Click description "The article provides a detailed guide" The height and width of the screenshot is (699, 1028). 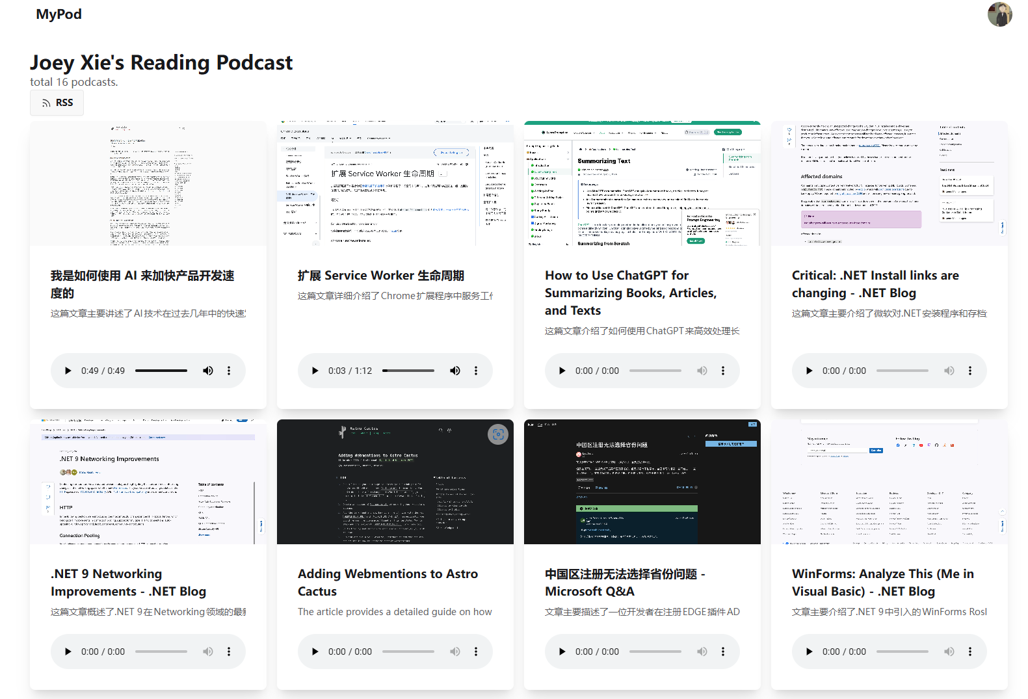click(395, 612)
